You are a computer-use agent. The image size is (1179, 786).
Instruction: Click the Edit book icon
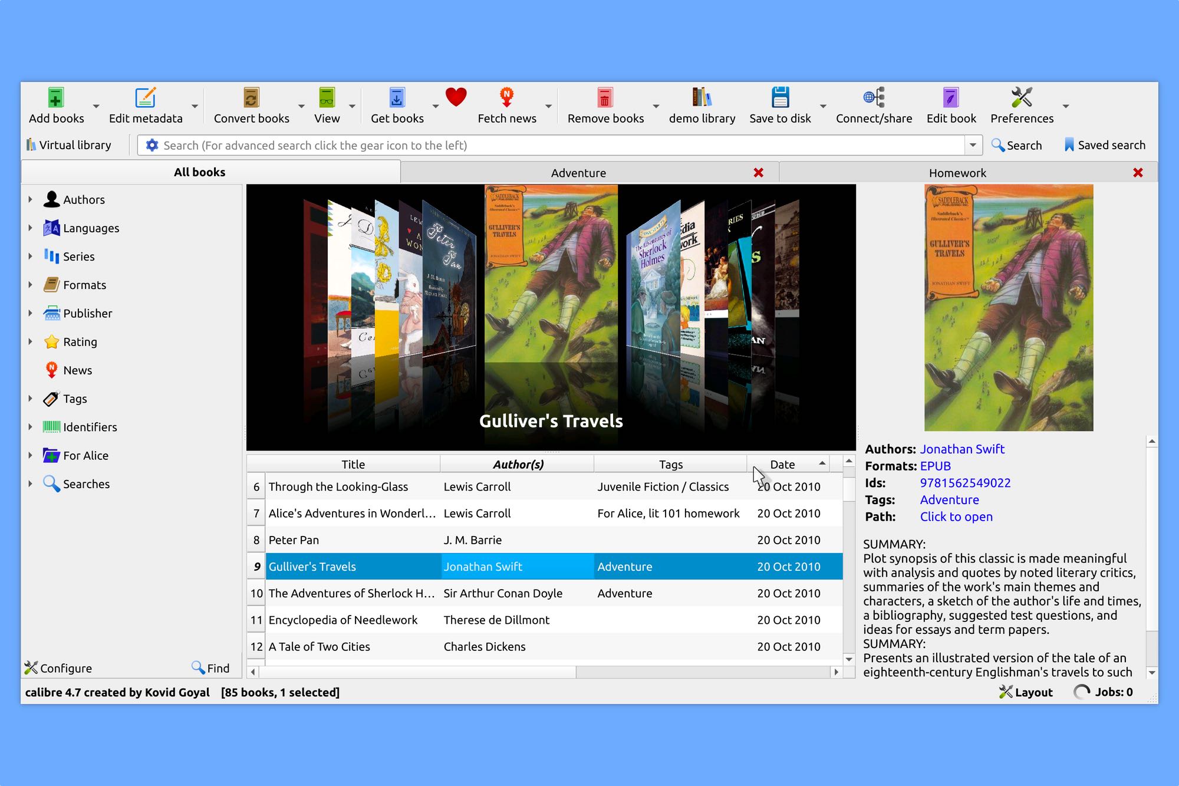click(951, 97)
